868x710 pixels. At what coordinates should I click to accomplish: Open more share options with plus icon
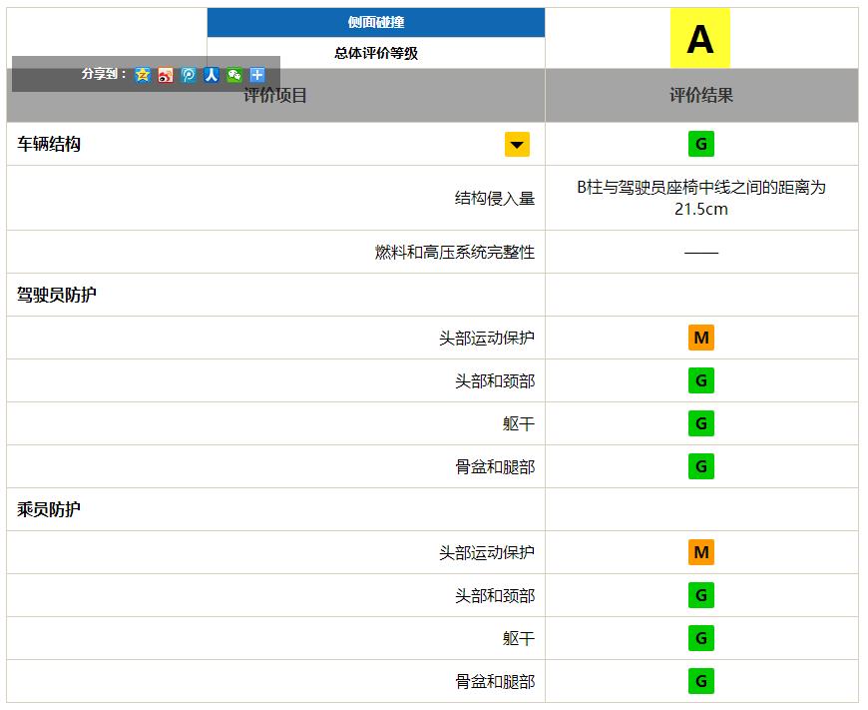pyautogui.click(x=256, y=75)
